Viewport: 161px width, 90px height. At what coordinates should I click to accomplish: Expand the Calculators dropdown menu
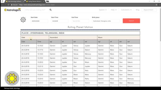click(126, 10)
